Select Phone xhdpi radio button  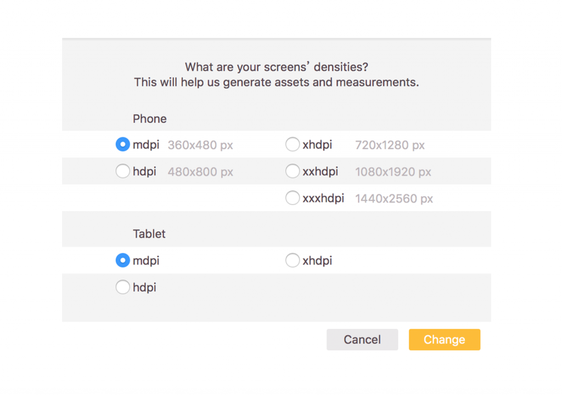293,145
